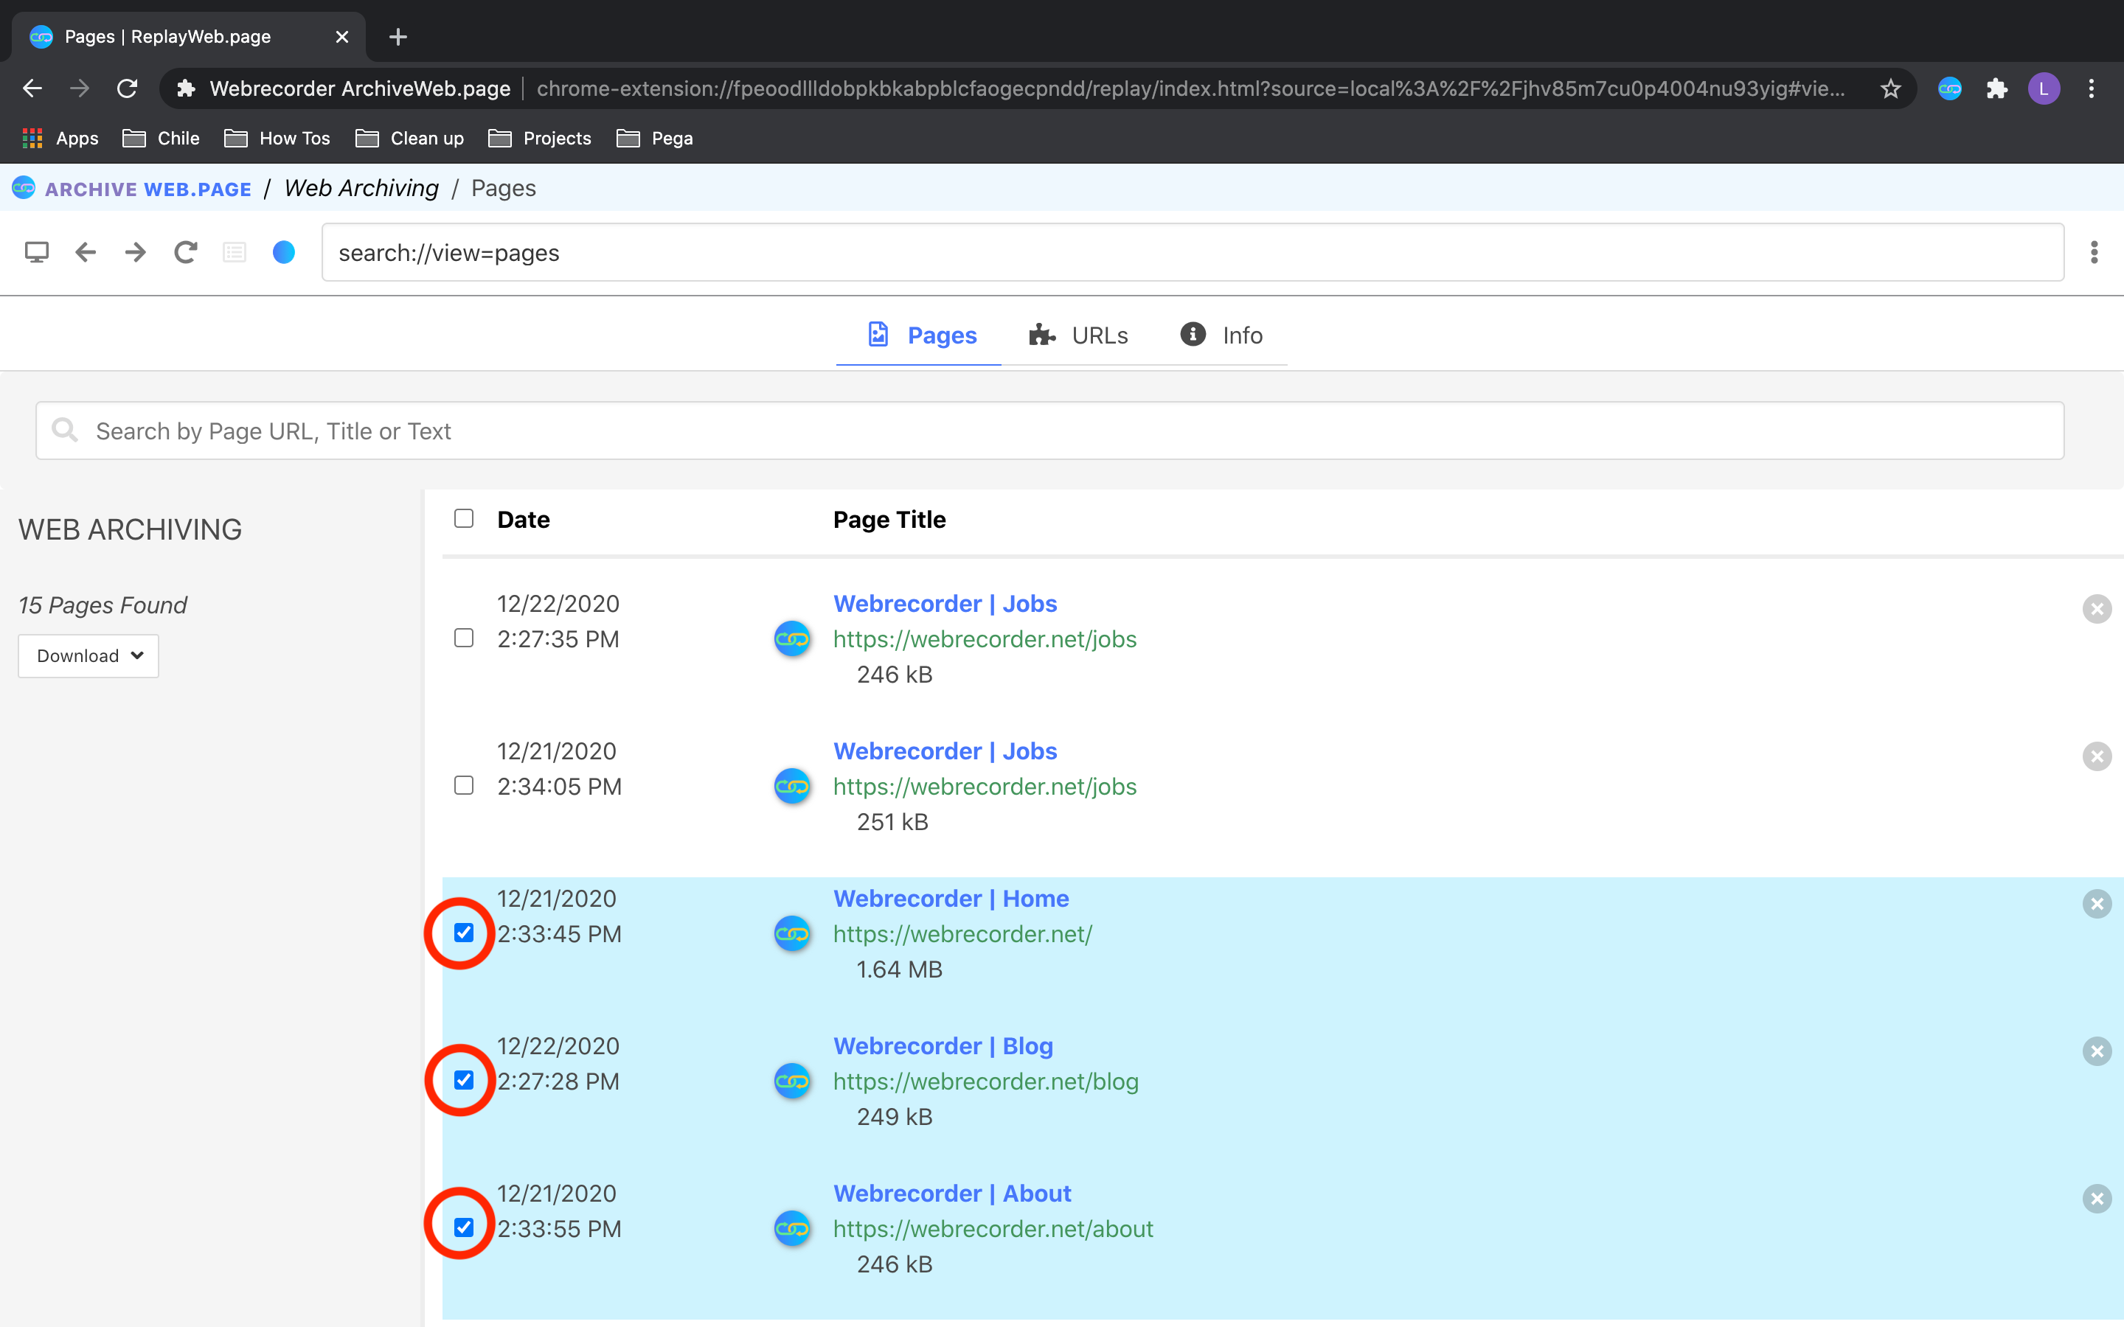The width and height of the screenshot is (2124, 1327).
Task: Click the https://webrecorder.net/ URL
Action: (x=962, y=934)
